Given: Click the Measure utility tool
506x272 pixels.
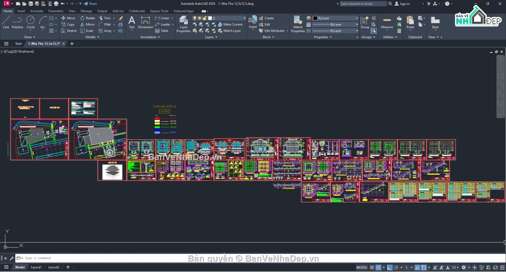Looking at the screenshot, I should point(387,22).
